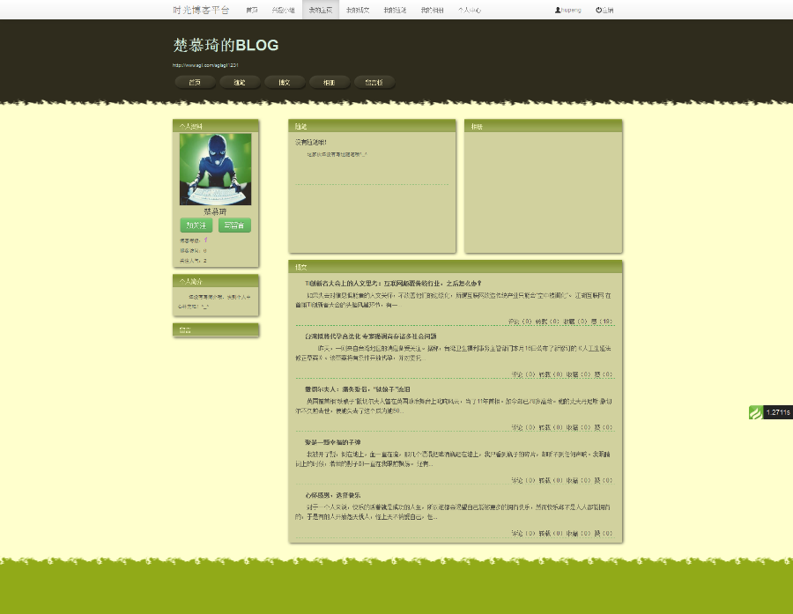Click the blogger avatar picture of 楚慕琦

(x=216, y=169)
